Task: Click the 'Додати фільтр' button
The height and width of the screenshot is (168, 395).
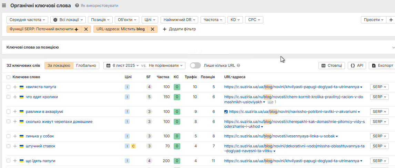Action: point(179,29)
